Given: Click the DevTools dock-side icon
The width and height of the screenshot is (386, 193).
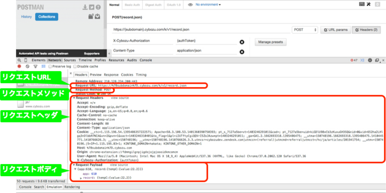Looking at the screenshot, I should point(377,60).
